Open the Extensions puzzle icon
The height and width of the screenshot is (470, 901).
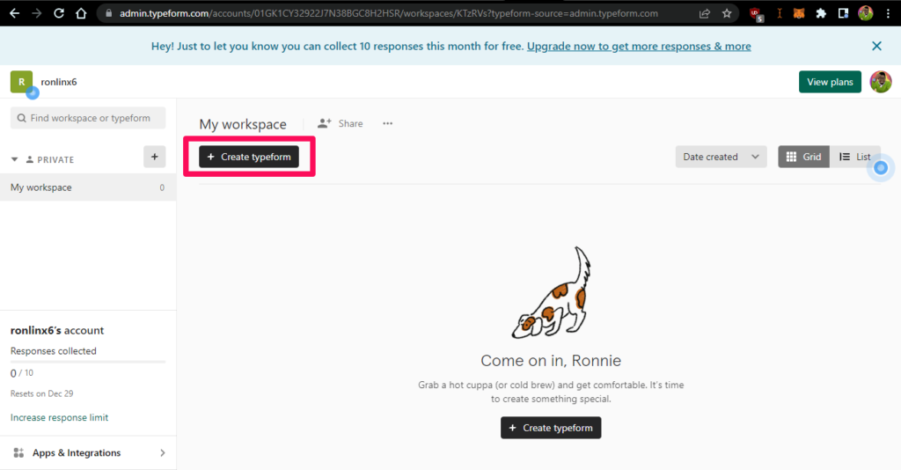click(x=821, y=13)
